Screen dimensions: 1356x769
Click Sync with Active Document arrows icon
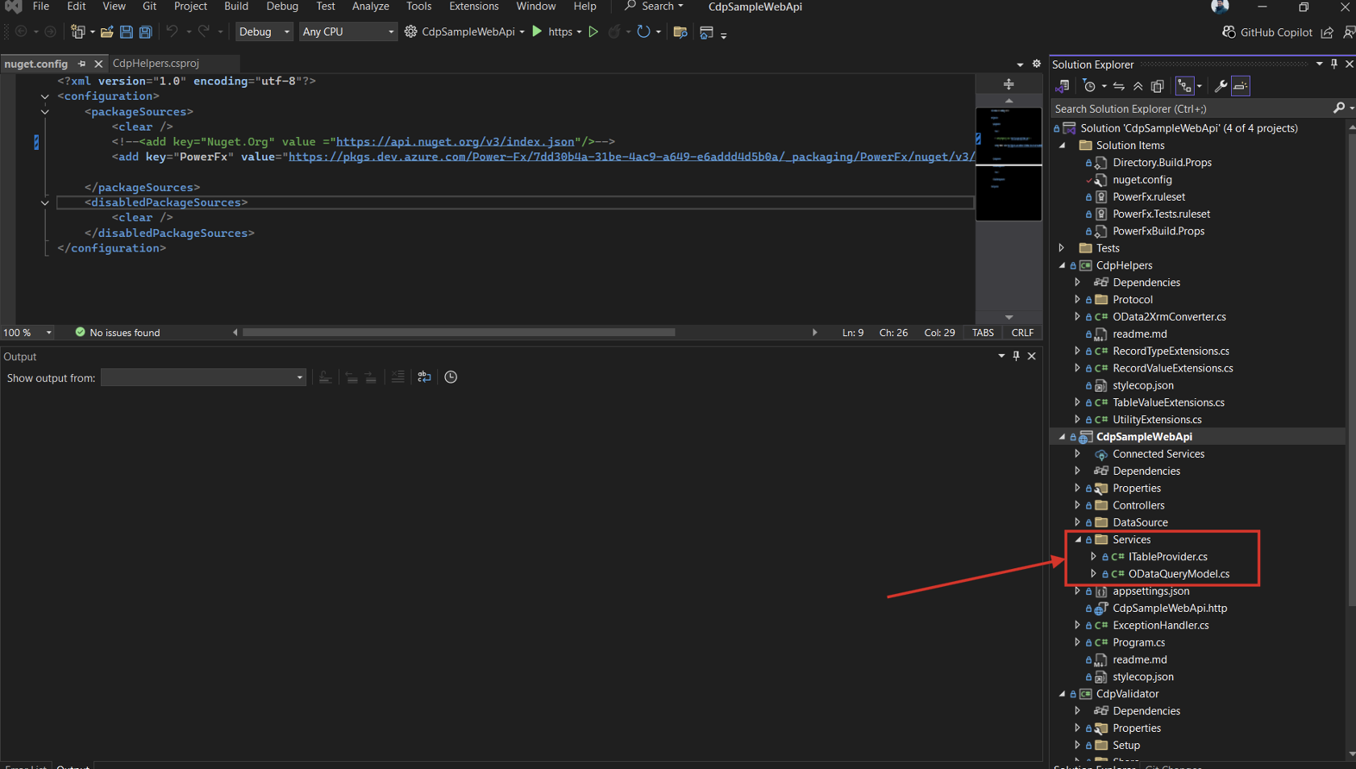[x=1119, y=86]
